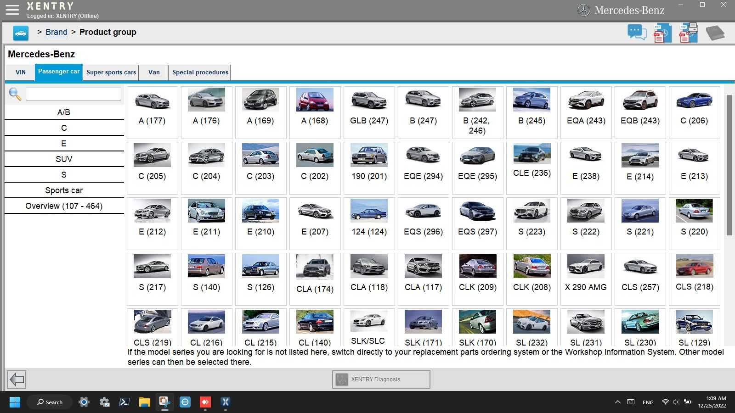Select the E (213) model

(x=694, y=168)
